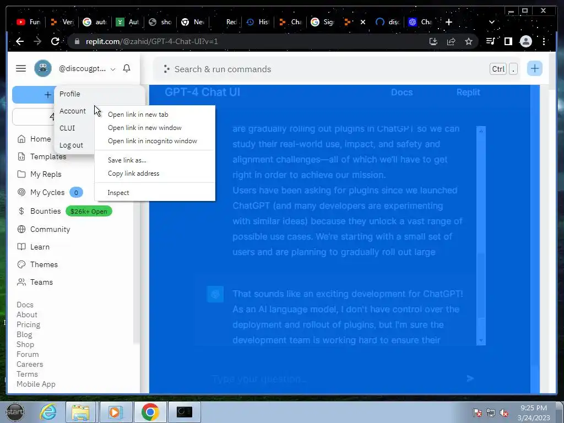
Task: Open the About footer link
Action: coord(27,314)
